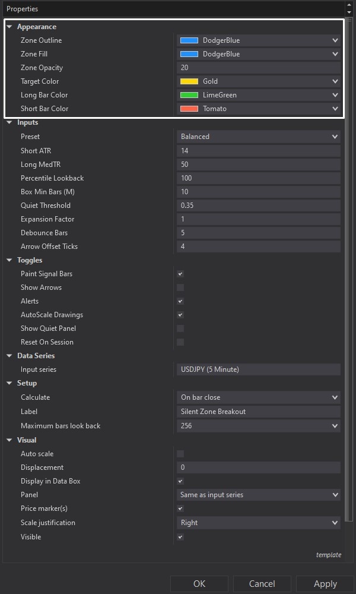This screenshot has height=594, width=356.
Task: Open the template link
Action: pyautogui.click(x=328, y=555)
